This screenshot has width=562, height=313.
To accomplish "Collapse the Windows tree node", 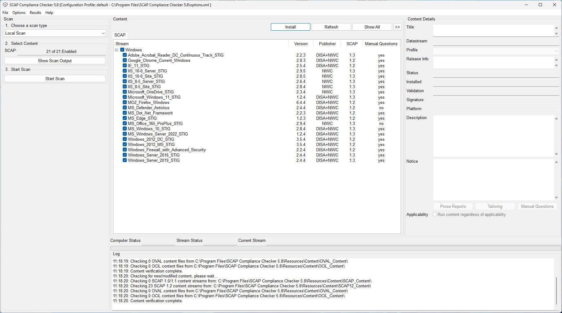I will 117,50.
